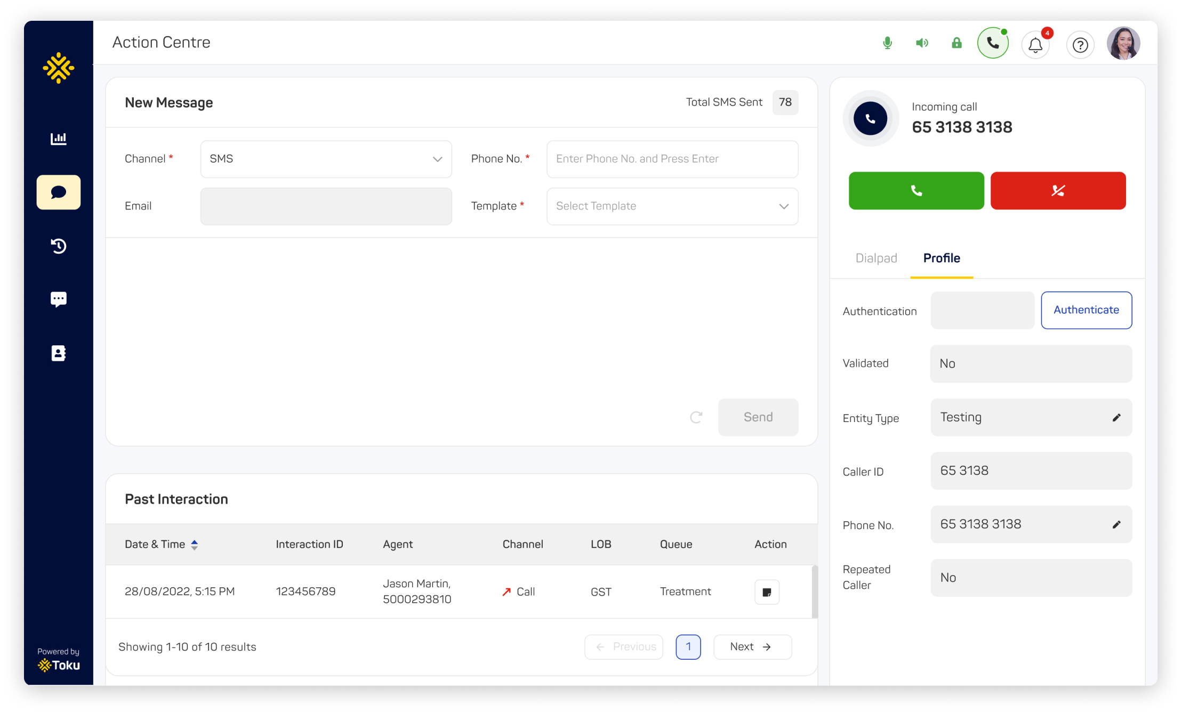1182x713 pixels.
Task: Click the Phone No. input field
Action: pyautogui.click(x=671, y=158)
